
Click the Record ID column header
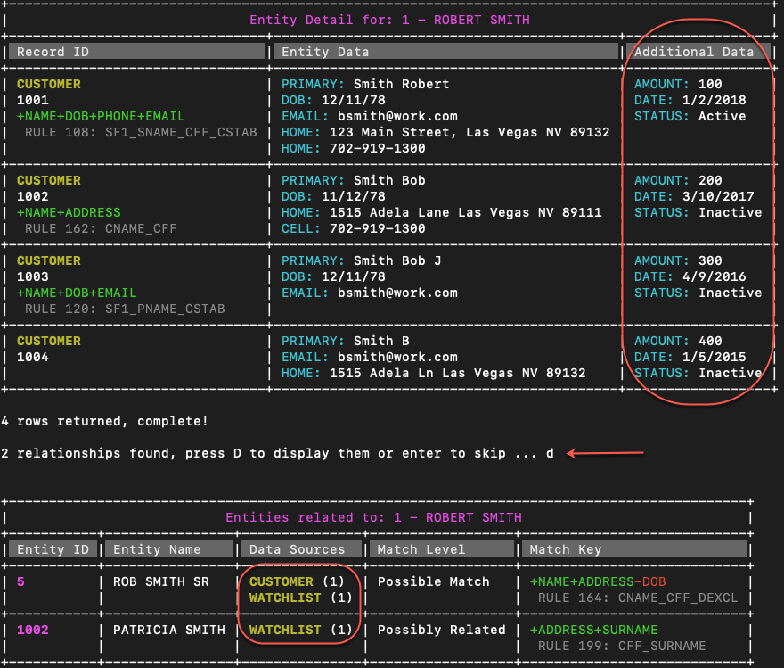(136, 52)
